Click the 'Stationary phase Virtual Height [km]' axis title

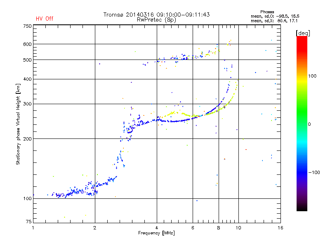coord(18,124)
